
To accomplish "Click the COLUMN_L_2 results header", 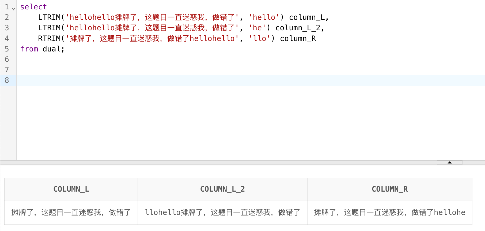I will coord(222,189).
